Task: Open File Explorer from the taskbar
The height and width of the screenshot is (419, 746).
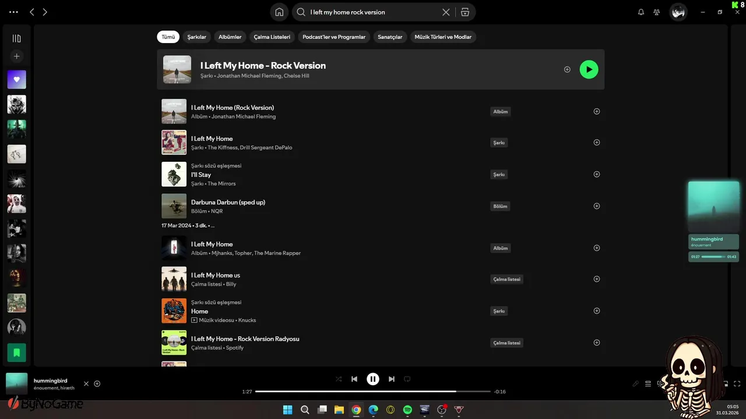Action: 339,410
